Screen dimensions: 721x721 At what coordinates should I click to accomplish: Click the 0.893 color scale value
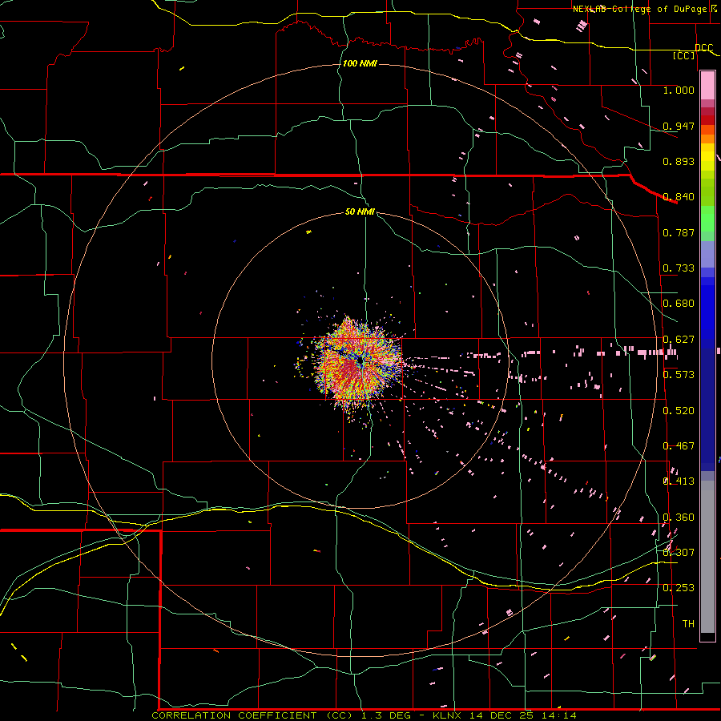click(x=679, y=161)
